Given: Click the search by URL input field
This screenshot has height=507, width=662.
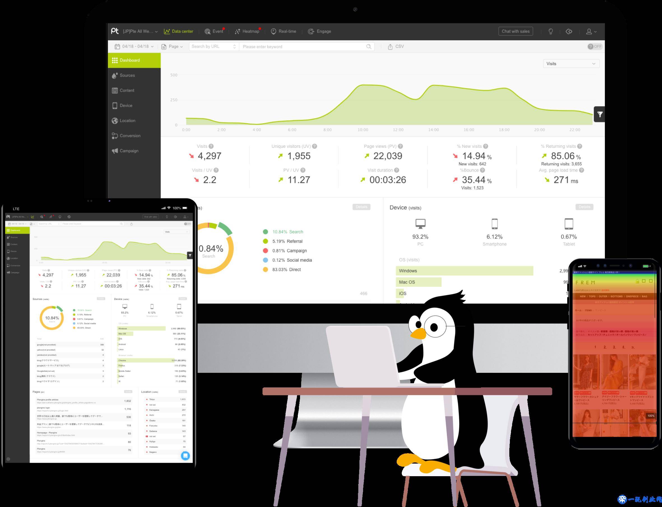Looking at the screenshot, I should [212, 47].
